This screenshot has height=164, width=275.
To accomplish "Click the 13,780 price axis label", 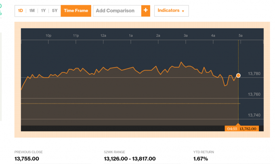I will point(254,74).
